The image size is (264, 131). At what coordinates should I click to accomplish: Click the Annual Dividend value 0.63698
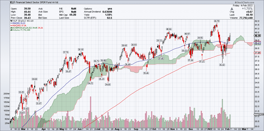pos(107,12)
